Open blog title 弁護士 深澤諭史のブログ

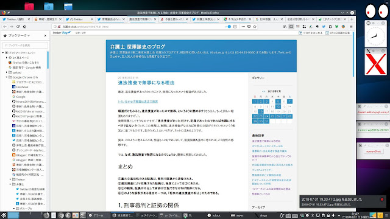(x=138, y=47)
